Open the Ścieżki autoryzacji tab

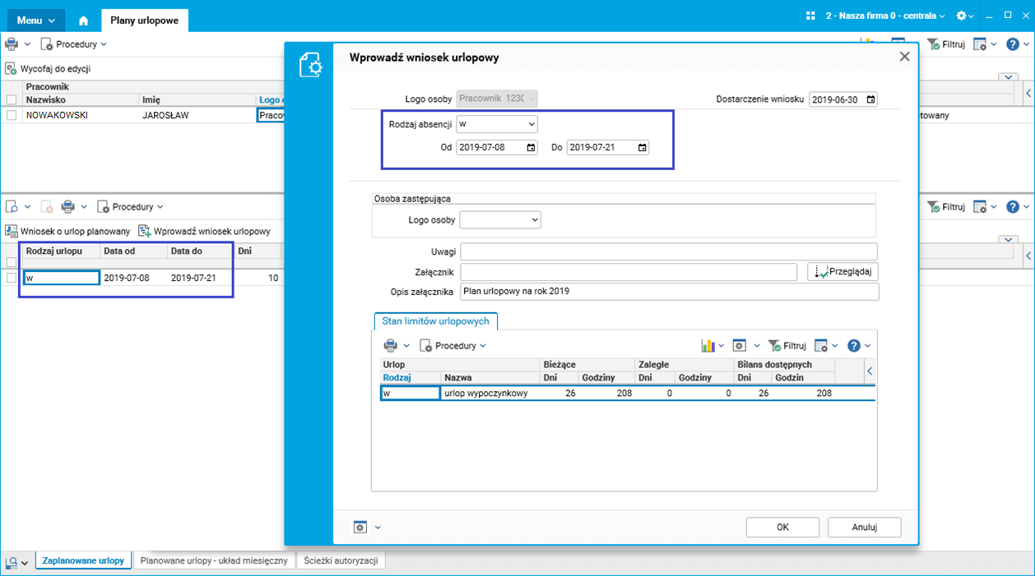point(341,561)
